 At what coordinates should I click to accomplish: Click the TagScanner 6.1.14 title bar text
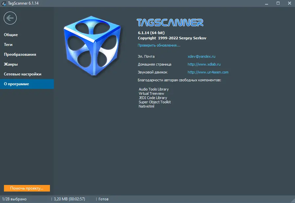23,3
